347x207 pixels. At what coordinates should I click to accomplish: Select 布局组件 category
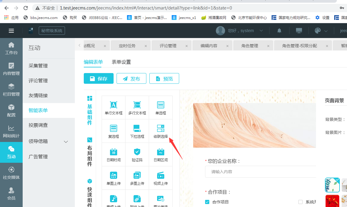90,152
